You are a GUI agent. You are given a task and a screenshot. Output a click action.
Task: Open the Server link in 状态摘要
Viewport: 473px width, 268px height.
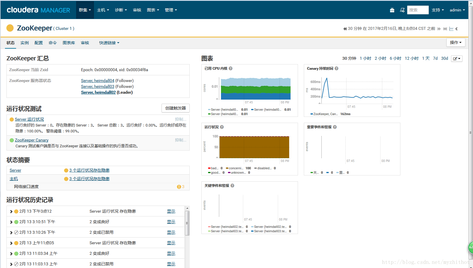[x=15, y=170]
